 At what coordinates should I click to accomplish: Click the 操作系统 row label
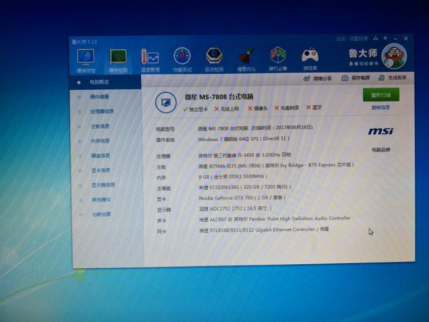(165, 140)
